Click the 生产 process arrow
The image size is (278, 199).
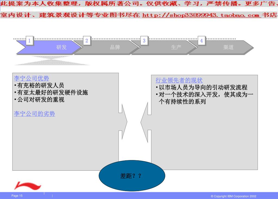(x=164, y=47)
